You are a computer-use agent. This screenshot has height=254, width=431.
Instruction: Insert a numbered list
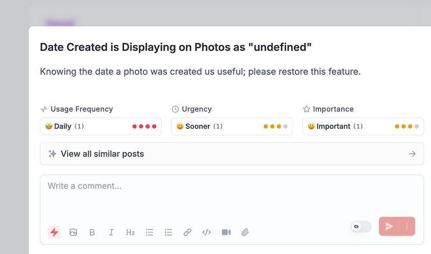click(169, 232)
